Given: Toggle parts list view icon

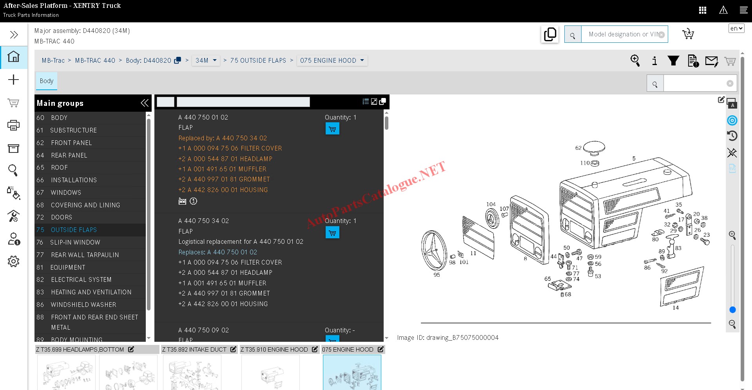Looking at the screenshot, I should [x=366, y=102].
